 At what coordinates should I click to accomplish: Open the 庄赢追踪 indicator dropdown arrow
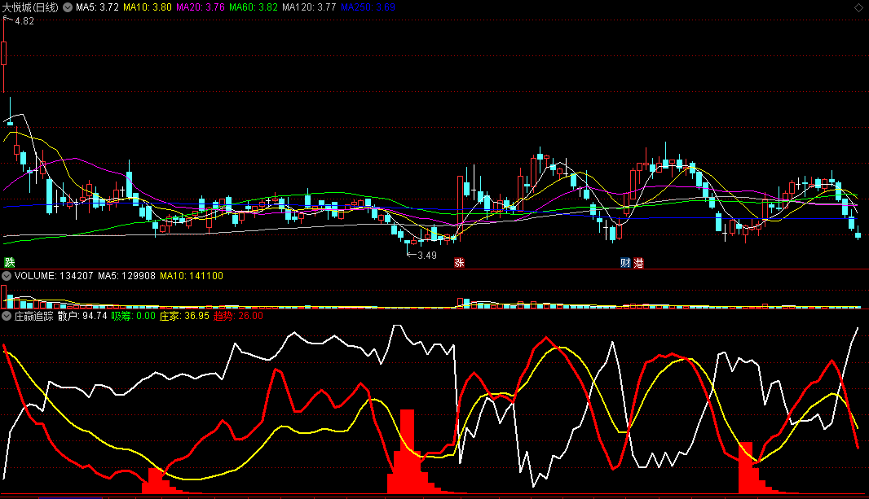[7, 316]
